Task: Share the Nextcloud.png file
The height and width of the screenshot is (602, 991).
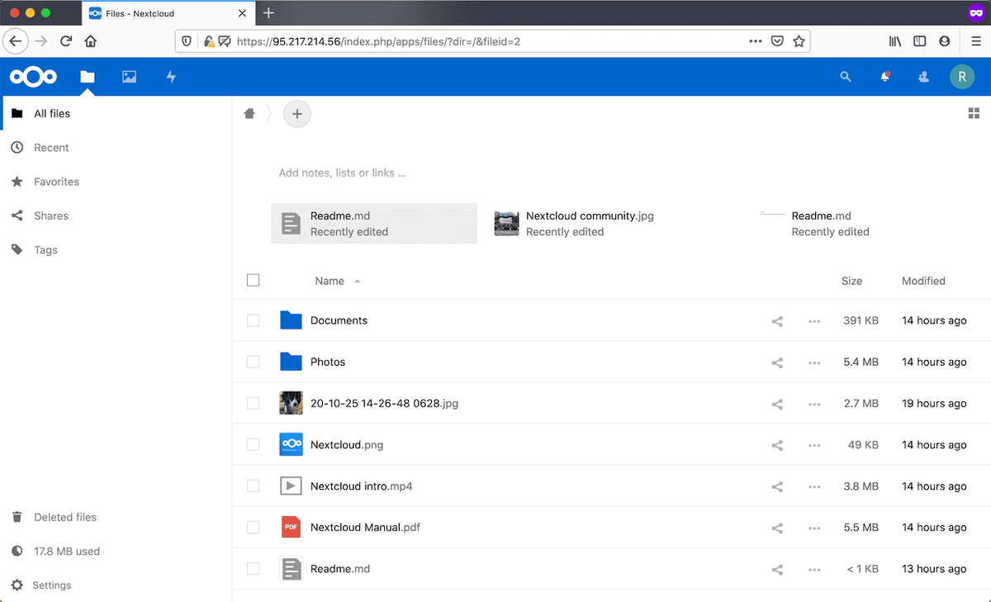Action: (777, 445)
